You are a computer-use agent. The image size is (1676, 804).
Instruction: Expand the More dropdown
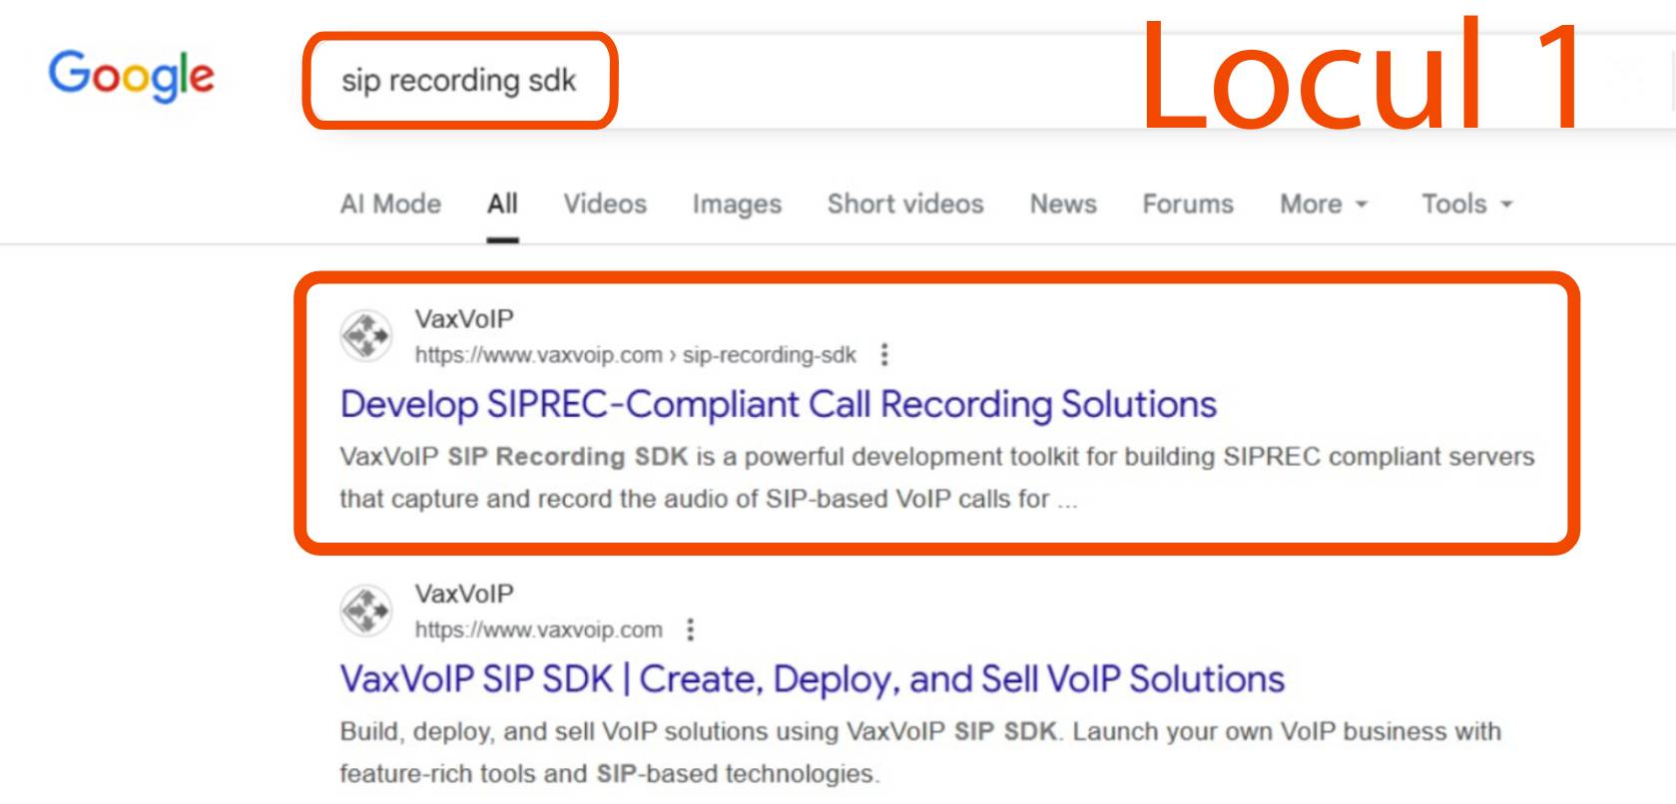[x=1323, y=203]
